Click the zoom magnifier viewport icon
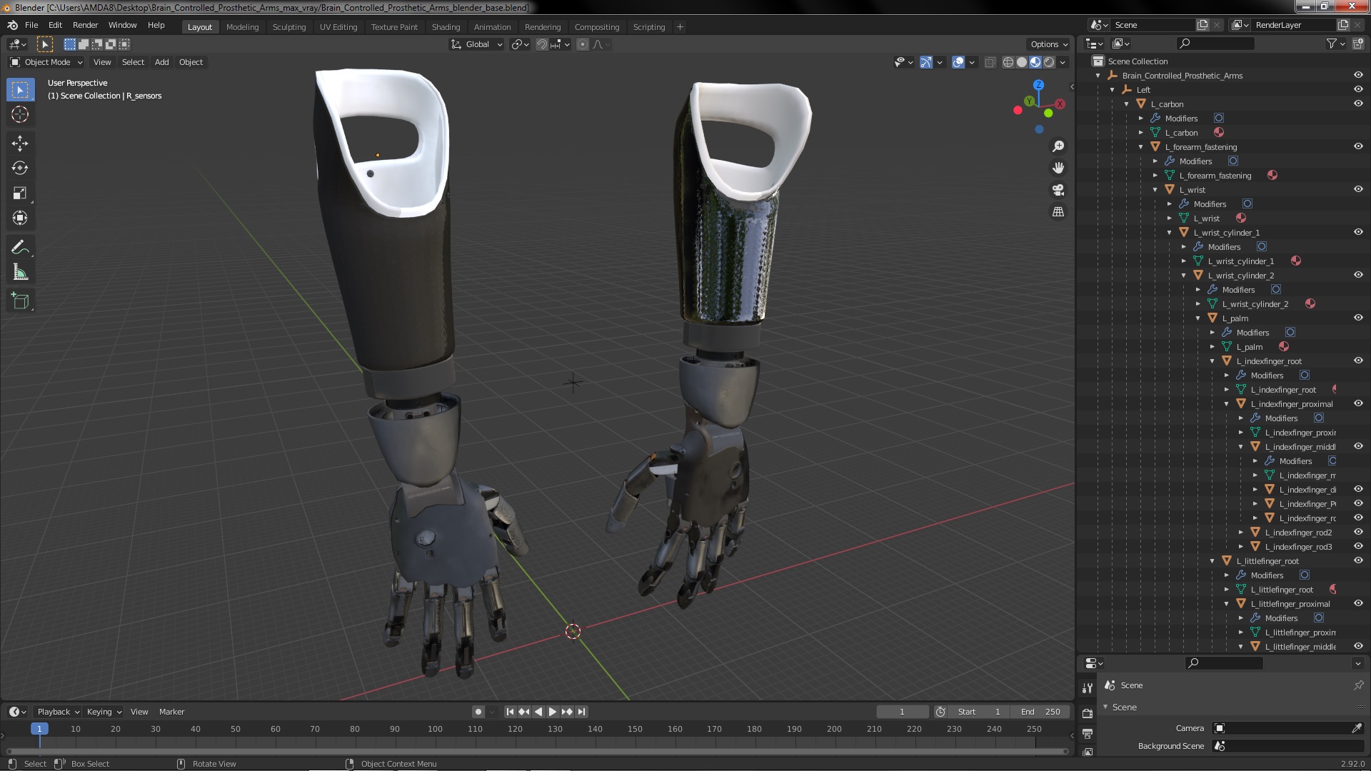This screenshot has width=1371, height=771. pyautogui.click(x=1058, y=146)
